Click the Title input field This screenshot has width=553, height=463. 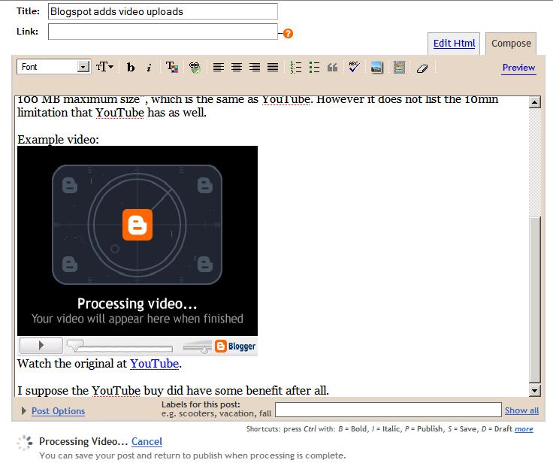click(162, 11)
